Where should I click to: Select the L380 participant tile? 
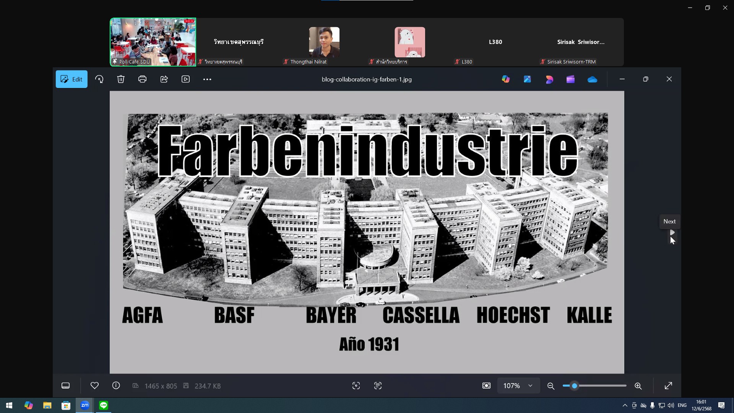(x=495, y=42)
